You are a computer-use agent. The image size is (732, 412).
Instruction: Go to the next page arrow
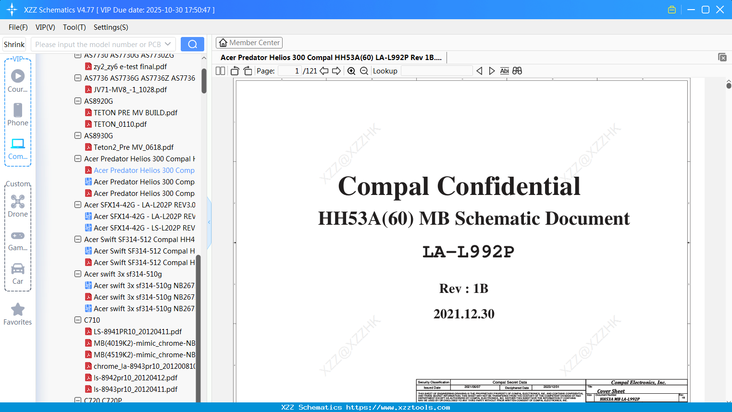[336, 71]
